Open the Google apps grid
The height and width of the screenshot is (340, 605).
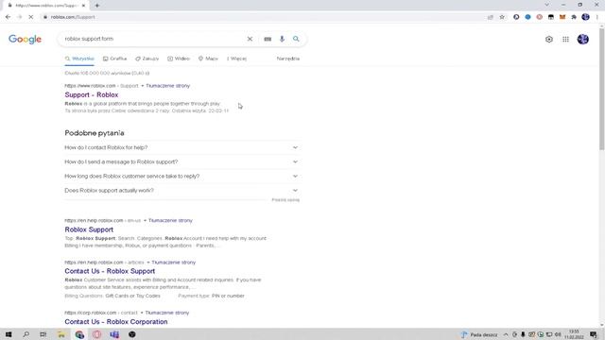coord(565,40)
